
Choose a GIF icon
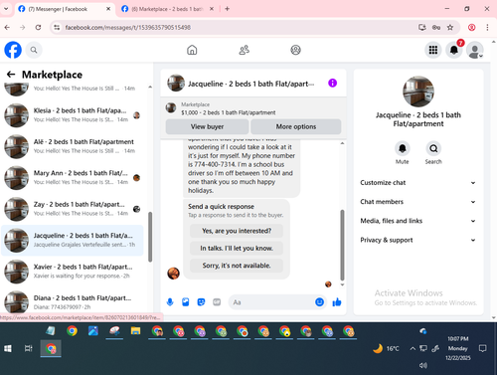point(217,302)
